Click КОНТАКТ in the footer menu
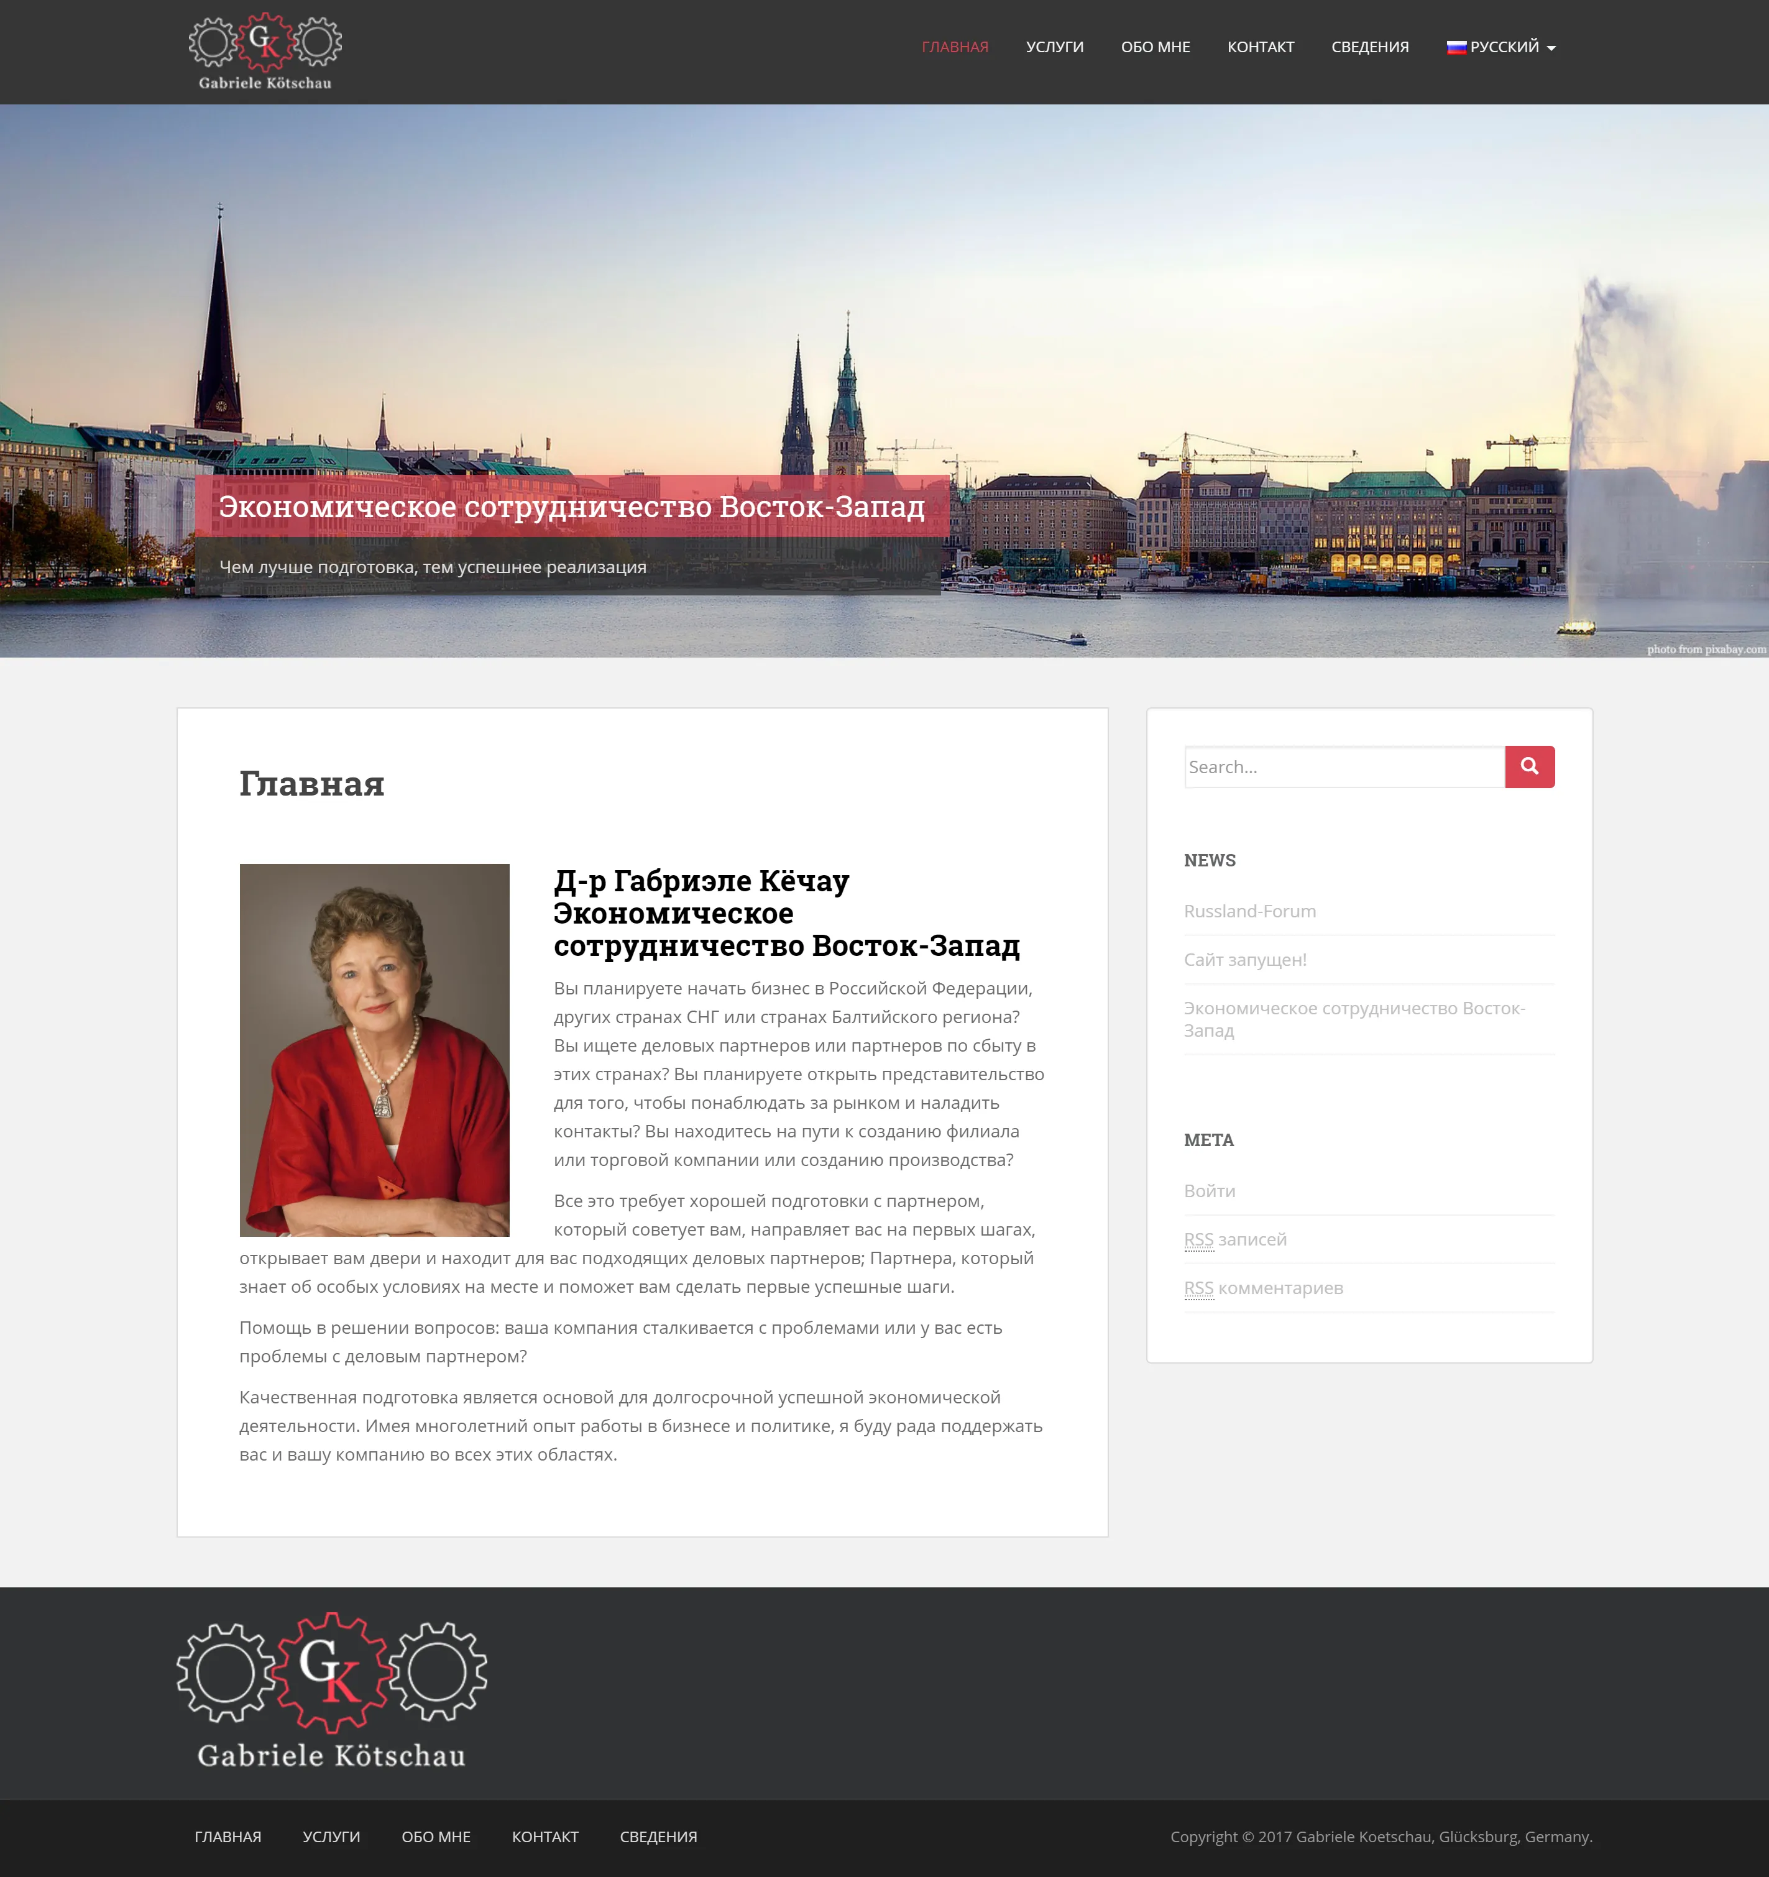1769x1877 pixels. [x=545, y=1837]
